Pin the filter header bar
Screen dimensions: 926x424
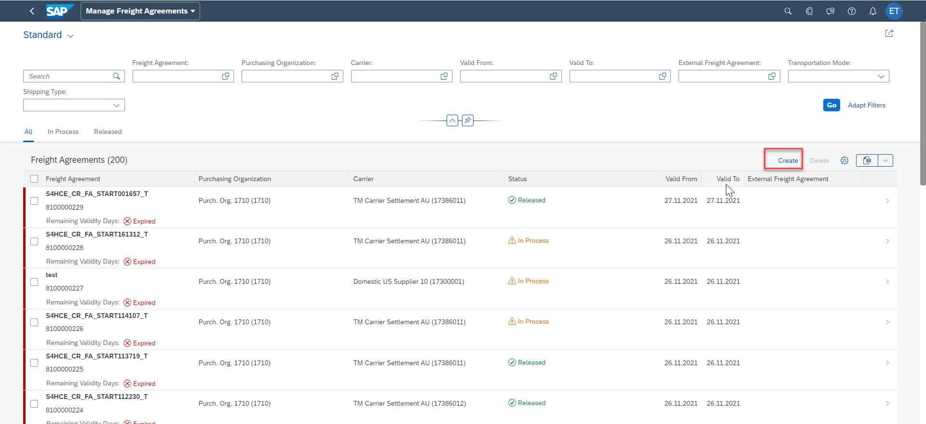click(x=467, y=120)
